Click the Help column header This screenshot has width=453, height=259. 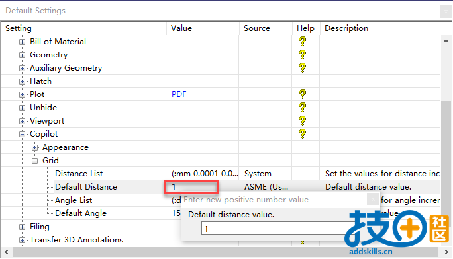(x=305, y=28)
